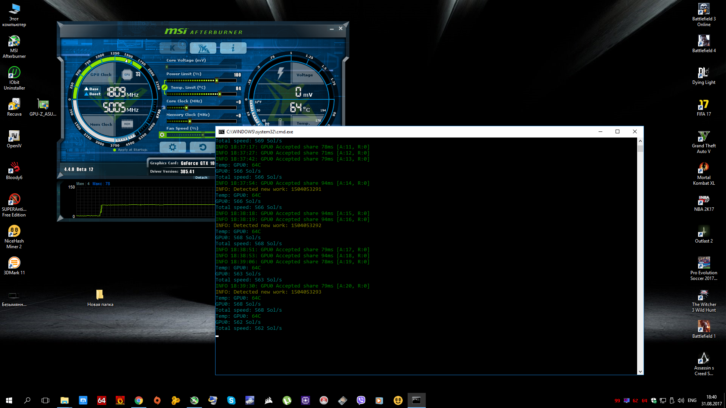726x408 pixels.
Task: Click the Power Limit slider handle
Action: (217, 80)
